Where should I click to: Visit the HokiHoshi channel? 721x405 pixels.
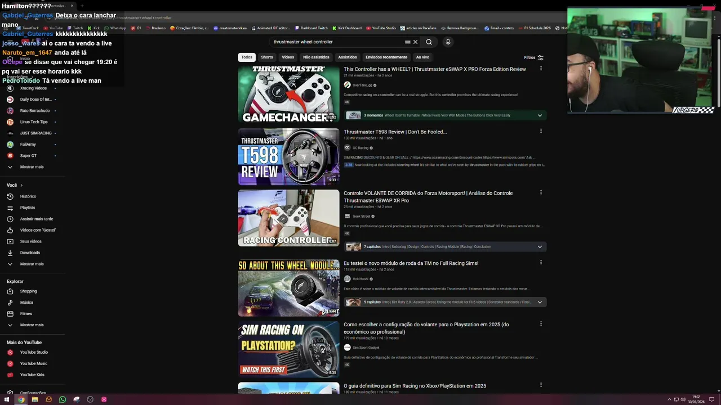(361, 278)
